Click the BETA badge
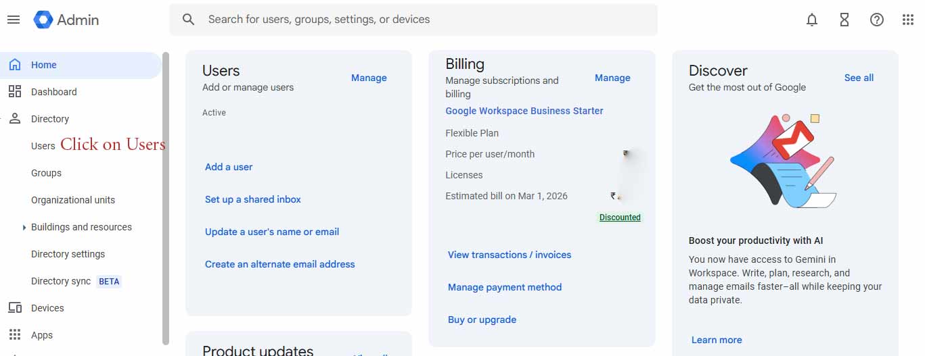The width and height of the screenshot is (925, 356). point(110,281)
